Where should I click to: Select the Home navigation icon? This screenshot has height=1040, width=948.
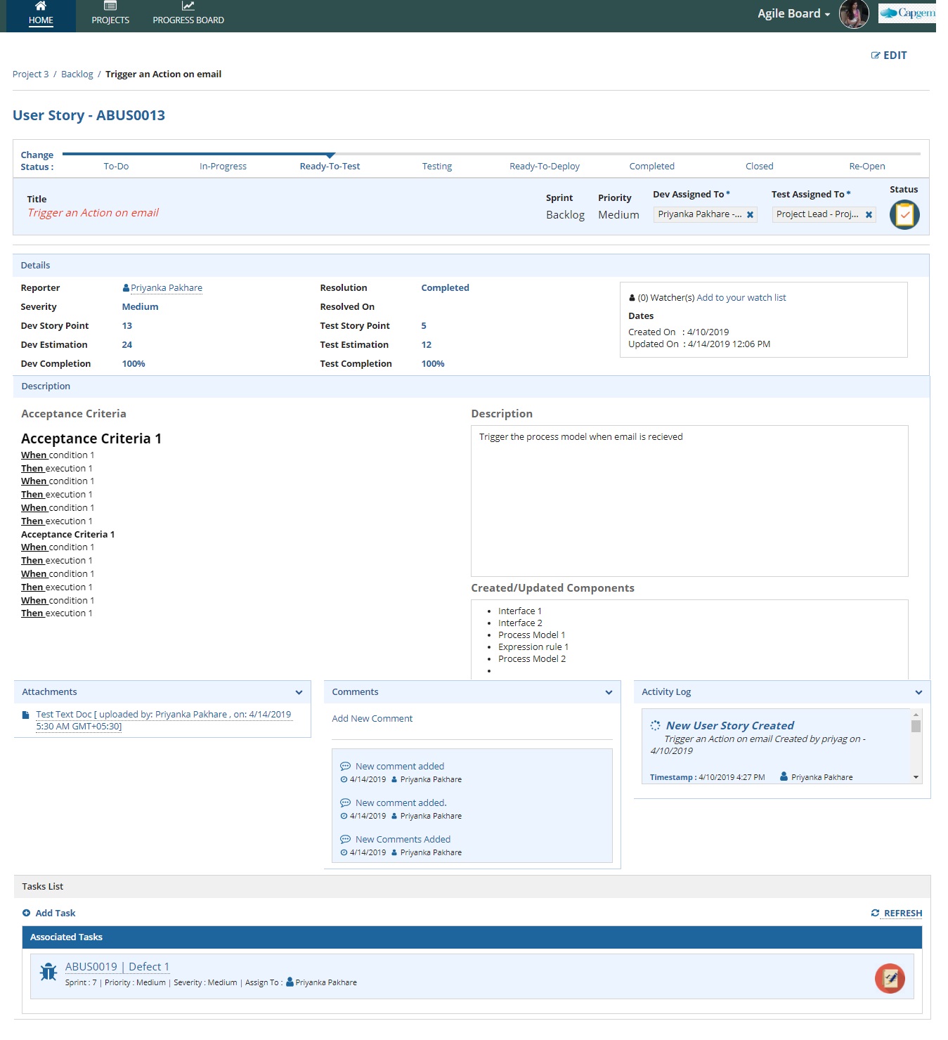tap(40, 7)
